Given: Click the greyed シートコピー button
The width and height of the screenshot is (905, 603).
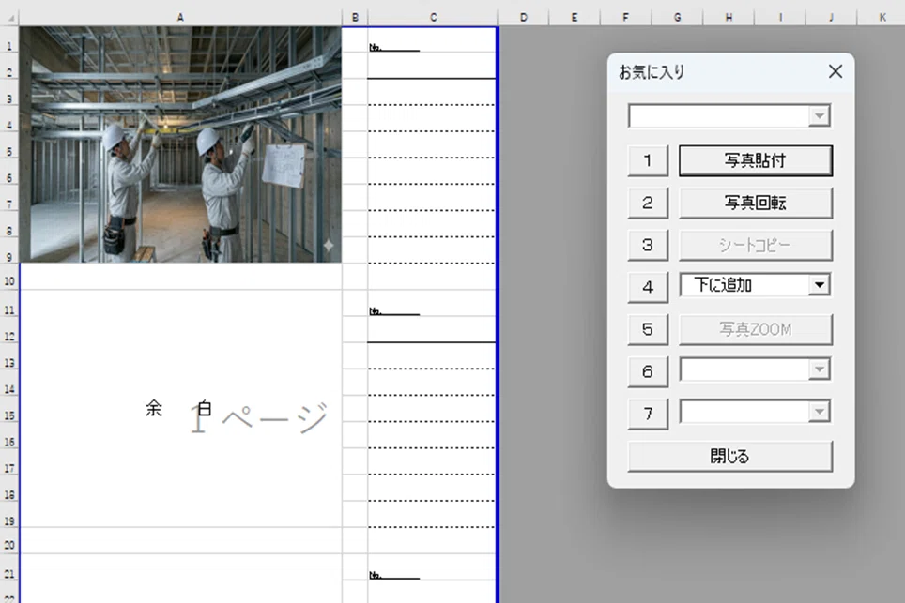Looking at the screenshot, I should [x=756, y=245].
